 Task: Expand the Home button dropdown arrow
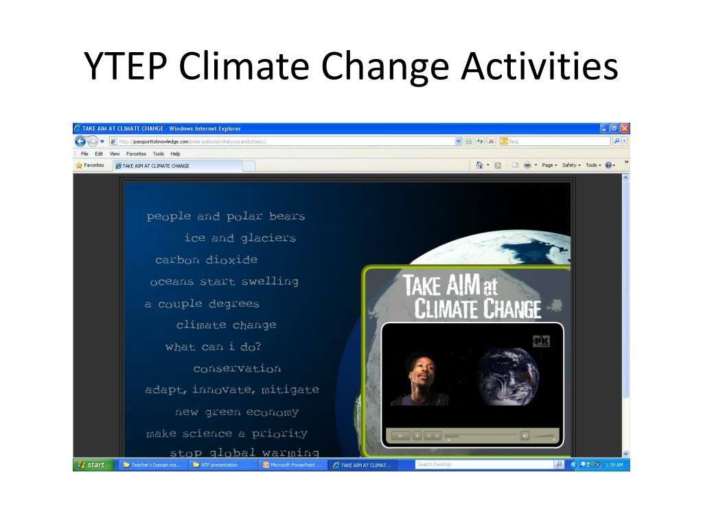488,165
